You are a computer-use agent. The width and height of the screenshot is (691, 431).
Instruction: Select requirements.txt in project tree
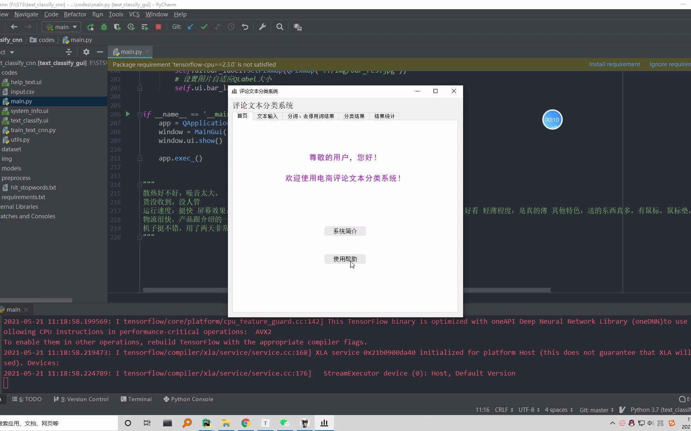pos(23,197)
